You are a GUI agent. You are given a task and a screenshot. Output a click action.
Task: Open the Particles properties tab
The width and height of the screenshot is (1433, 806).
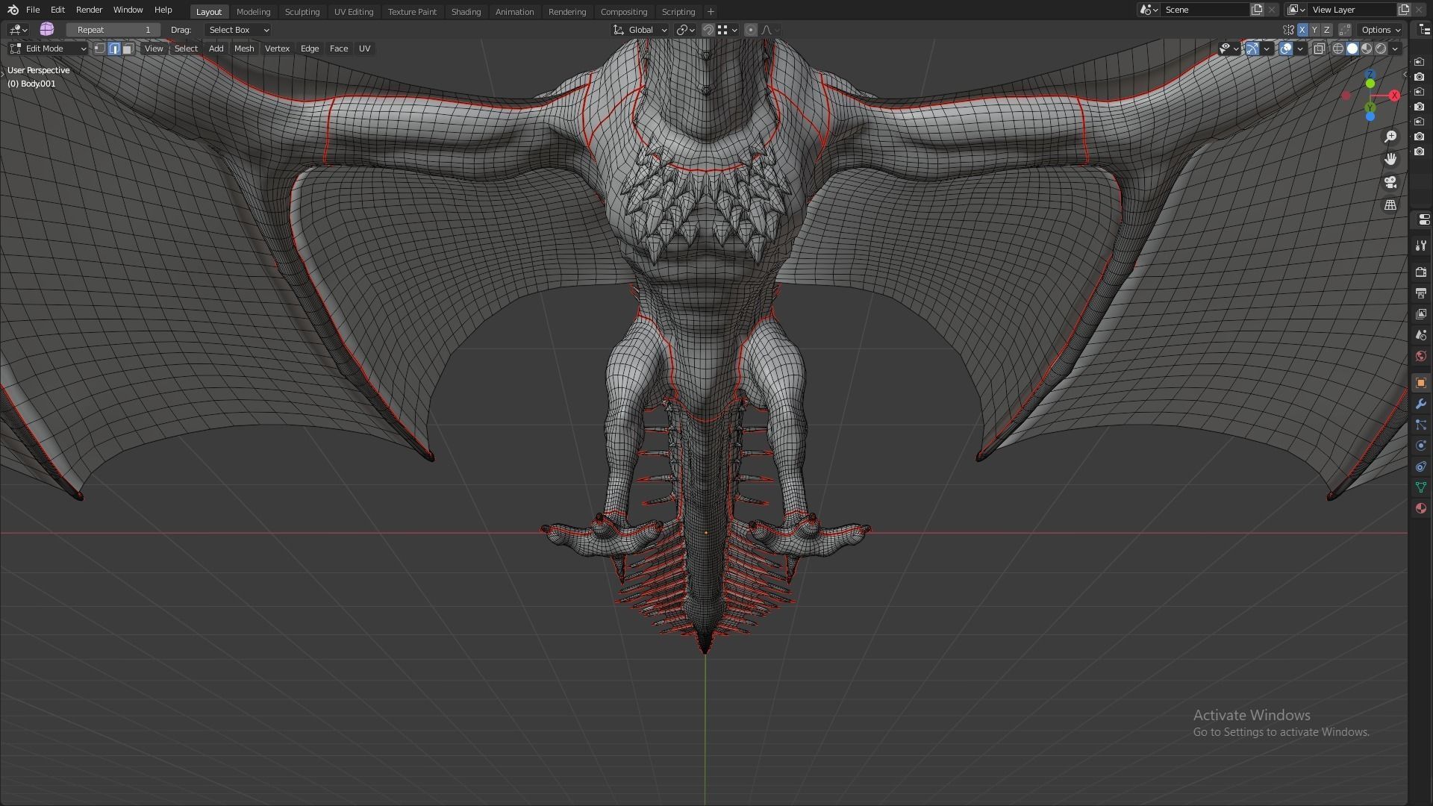tap(1421, 425)
